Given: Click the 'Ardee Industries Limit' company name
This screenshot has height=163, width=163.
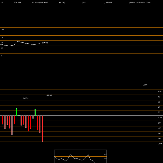Looking at the screenshot, I should coord(140,3).
